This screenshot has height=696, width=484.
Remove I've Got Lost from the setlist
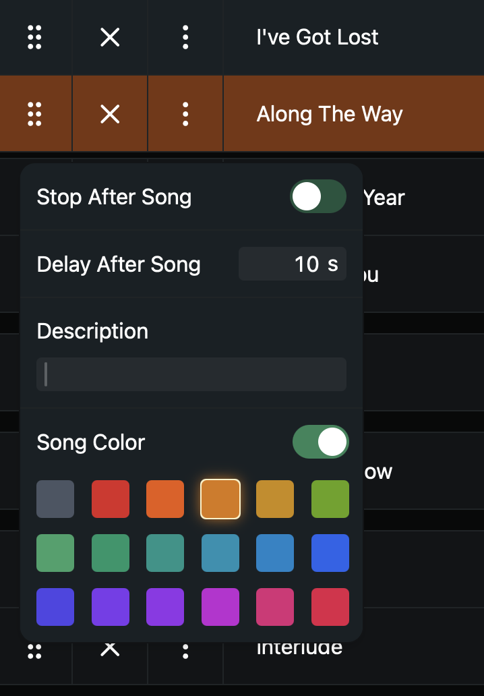pyautogui.click(x=110, y=37)
